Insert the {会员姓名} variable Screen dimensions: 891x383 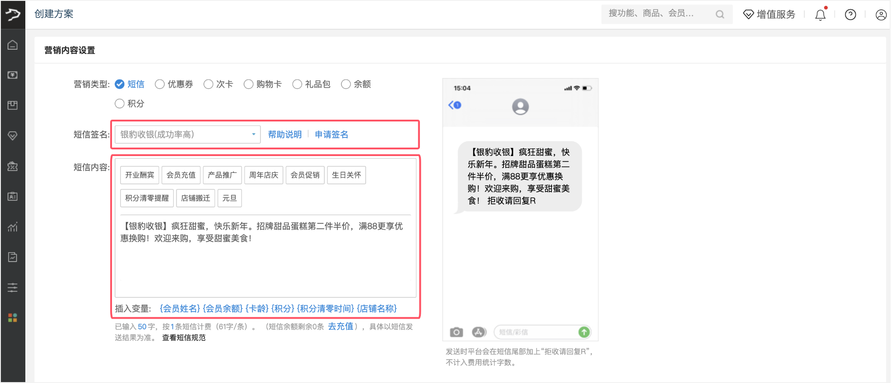point(180,309)
